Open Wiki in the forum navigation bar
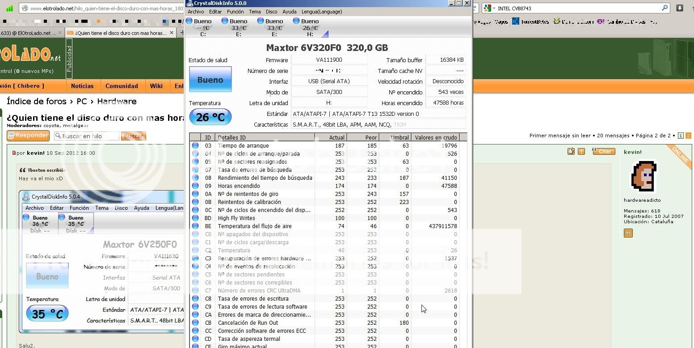Image resolution: width=694 pixels, height=348 pixels. tap(156, 86)
